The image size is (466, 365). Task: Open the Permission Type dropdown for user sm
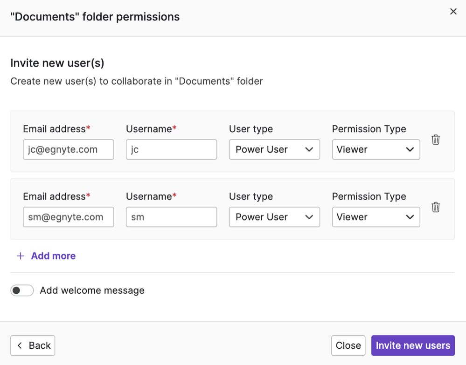[x=376, y=217]
